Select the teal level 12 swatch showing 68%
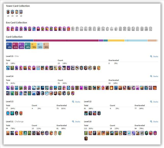Image resolution: width=164 pixels, height=148 pixels. coord(27,46)
